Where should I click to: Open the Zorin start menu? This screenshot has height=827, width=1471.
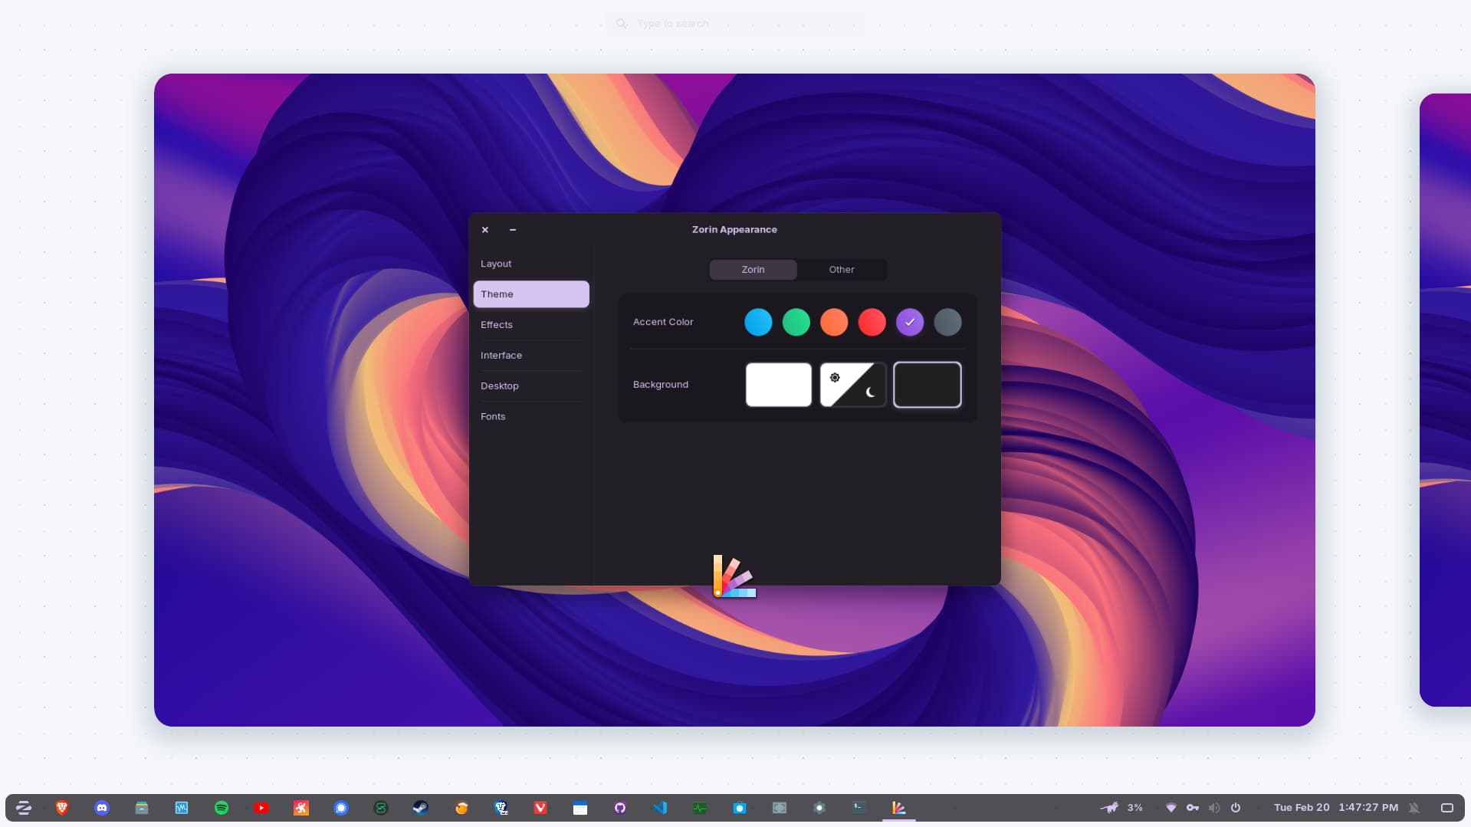click(23, 808)
